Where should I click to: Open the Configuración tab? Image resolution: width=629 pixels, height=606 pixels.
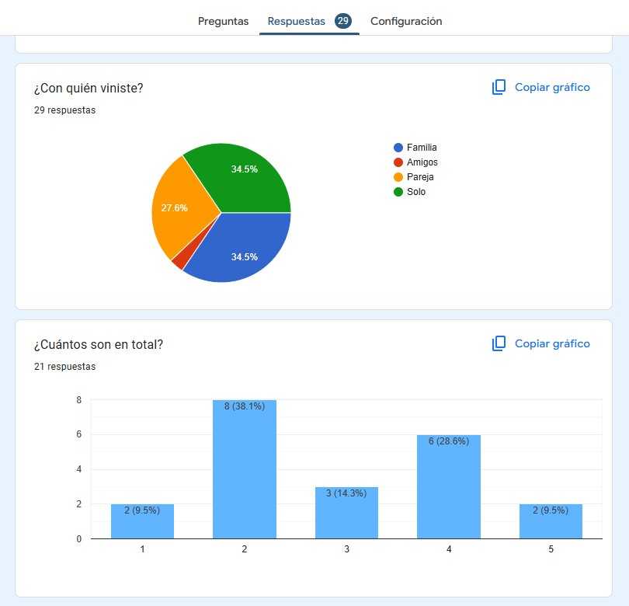tap(406, 21)
